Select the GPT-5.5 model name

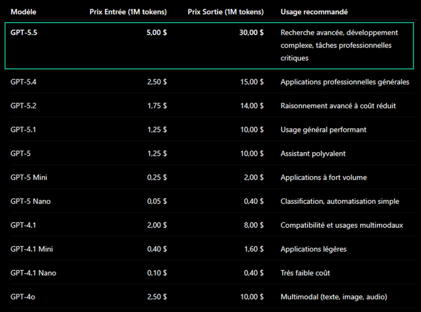[24, 33]
